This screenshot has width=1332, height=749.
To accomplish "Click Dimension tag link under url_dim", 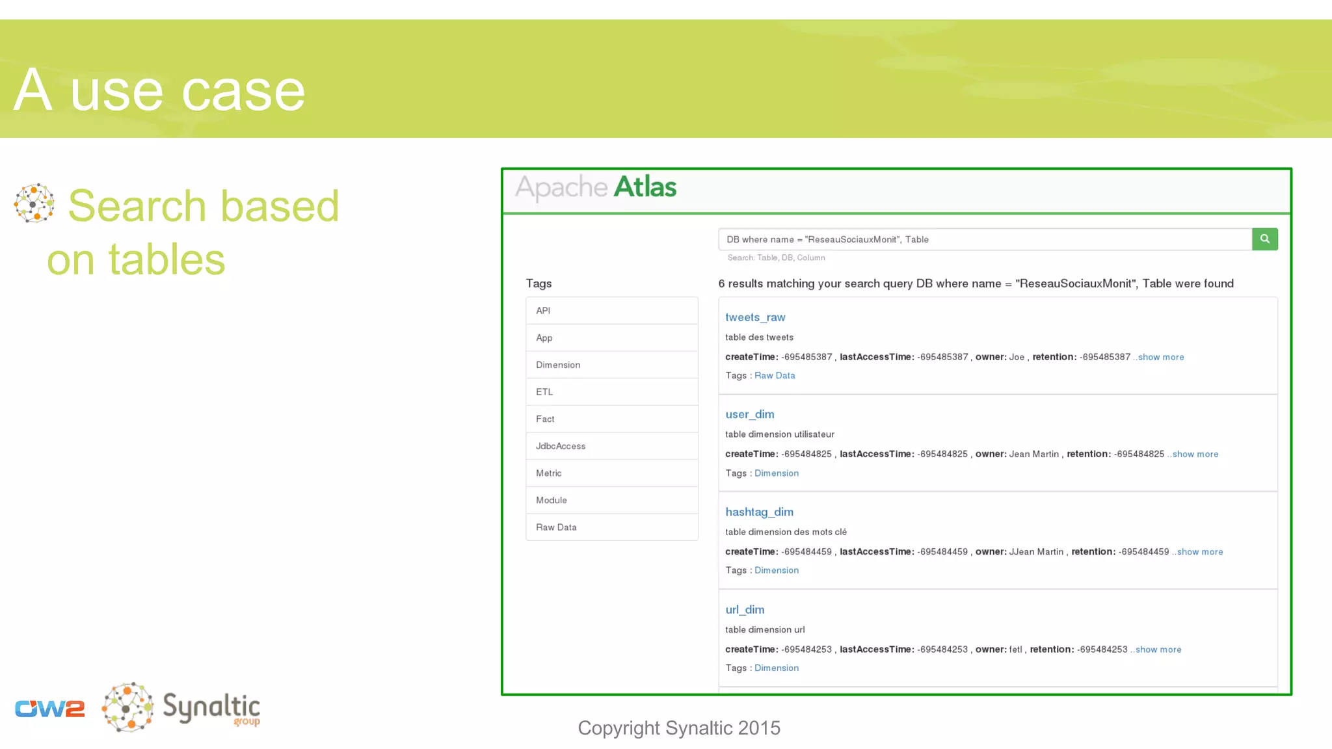I will pyautogui.click(x=777, y=668).
